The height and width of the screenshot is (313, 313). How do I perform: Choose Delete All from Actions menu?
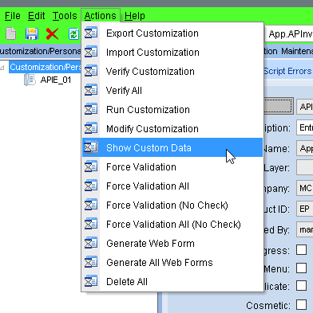point(172,282)
